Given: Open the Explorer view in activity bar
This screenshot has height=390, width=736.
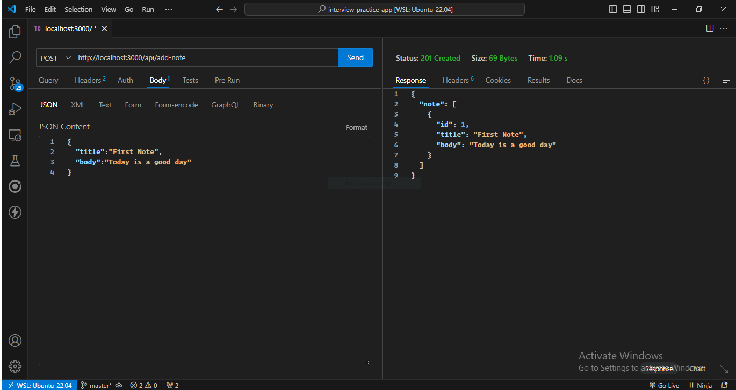Looking at the screenshot, I should click(x=15, y=32).
